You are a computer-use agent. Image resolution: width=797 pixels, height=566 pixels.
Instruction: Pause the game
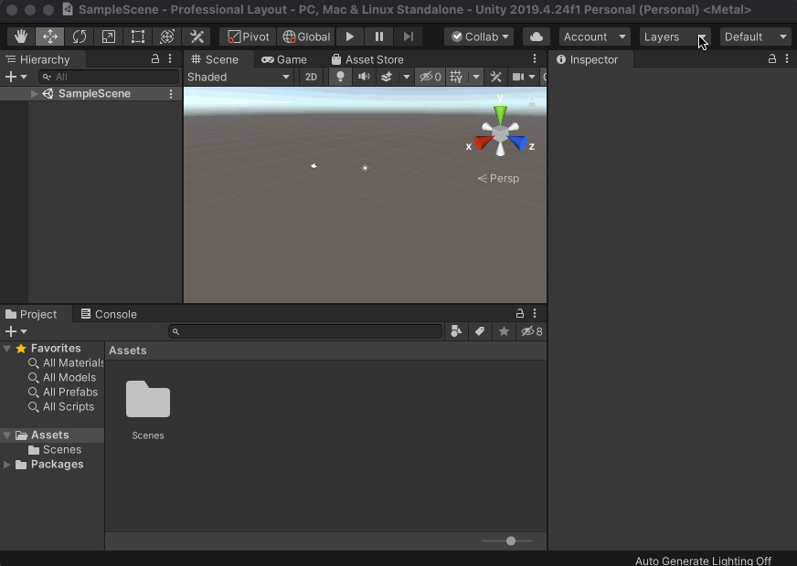click(x=378, y=37)
